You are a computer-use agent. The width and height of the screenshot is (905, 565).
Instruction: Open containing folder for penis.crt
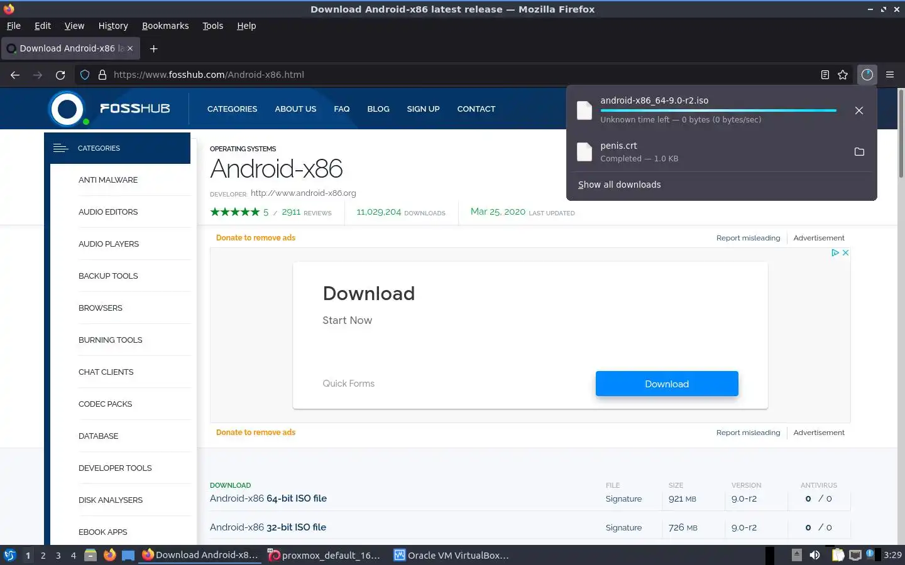[859, 152]
